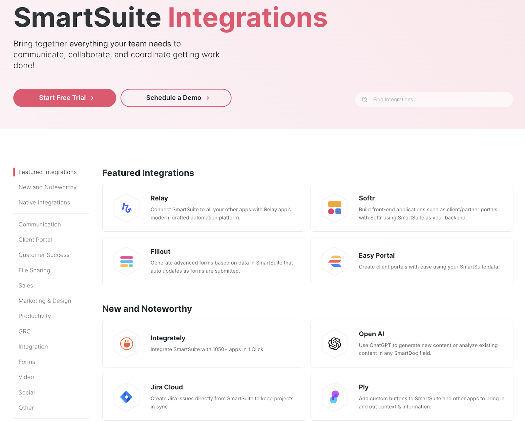Open the GRC category
This screenshot has width=525, height=422.
click(25, 331)
